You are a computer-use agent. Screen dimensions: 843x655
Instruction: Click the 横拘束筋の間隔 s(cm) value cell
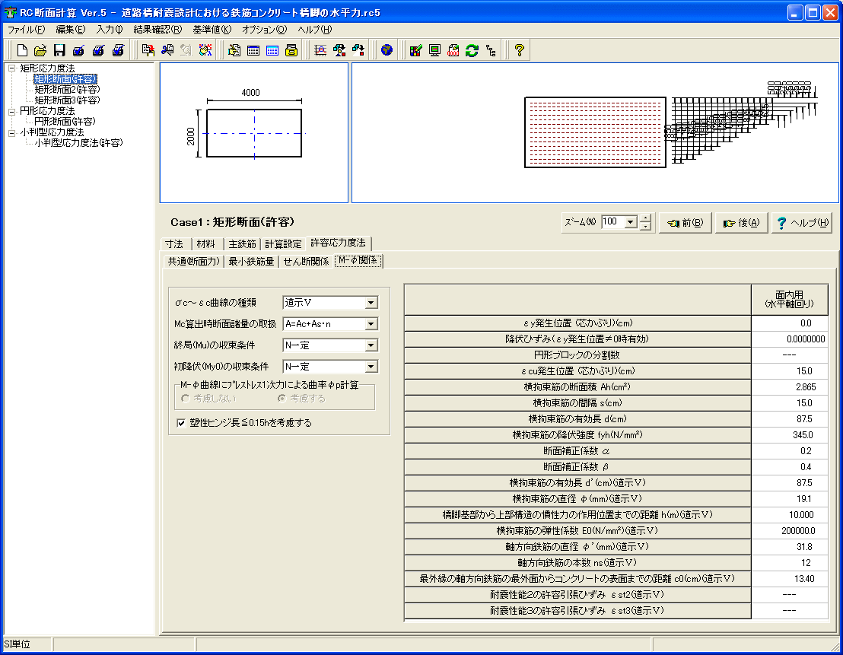click(789, 403)
